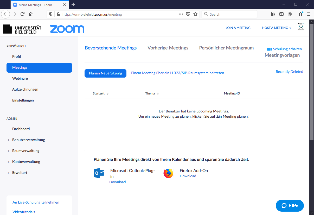Viewport: 314px width, 215px height.
Task: Open the Host a Meeting dropdown
Action: point(277,28)
